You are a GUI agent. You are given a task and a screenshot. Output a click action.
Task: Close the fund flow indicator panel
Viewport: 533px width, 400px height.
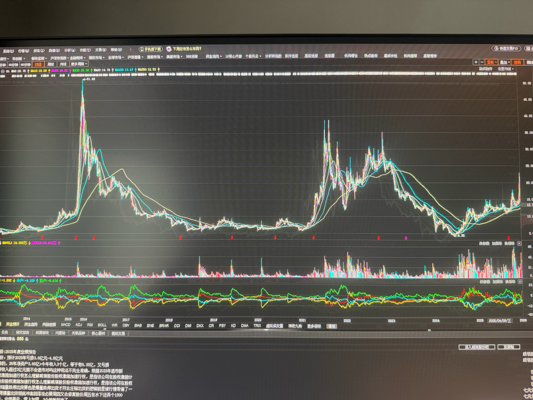point(520,282)
